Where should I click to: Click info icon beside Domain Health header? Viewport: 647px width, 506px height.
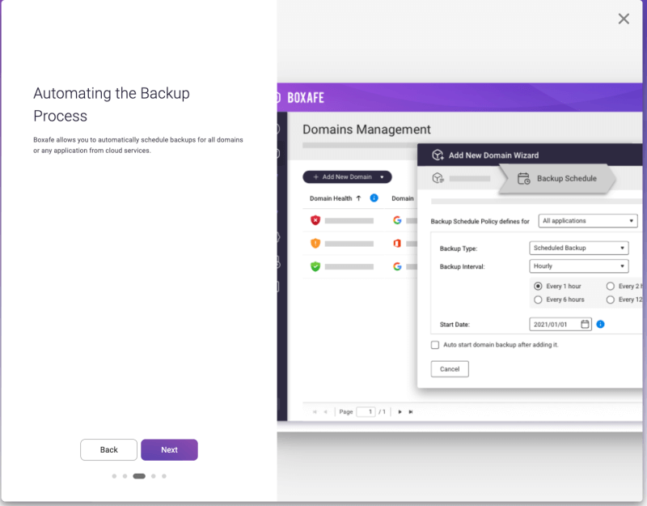374,198
